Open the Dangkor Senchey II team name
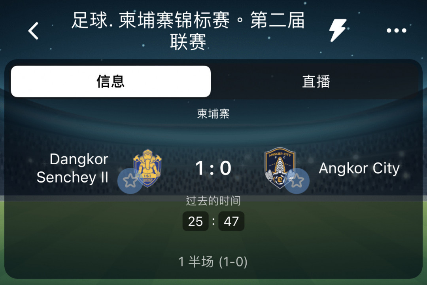427x285 pixels. [x=72, y=168]
